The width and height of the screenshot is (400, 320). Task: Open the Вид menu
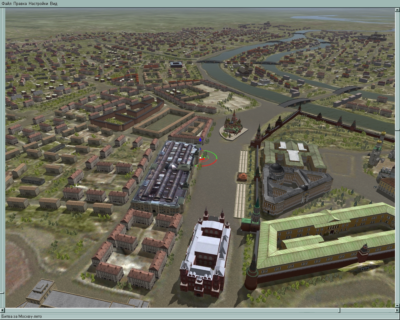coord(54,3)
